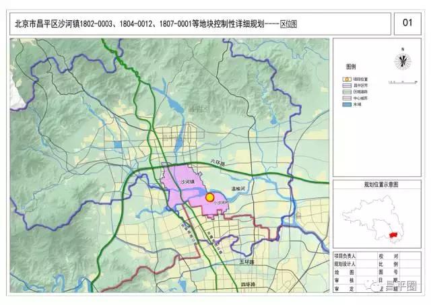
Task: Click the red highlighted area in the inset map
Action: (x=393, y=235)
